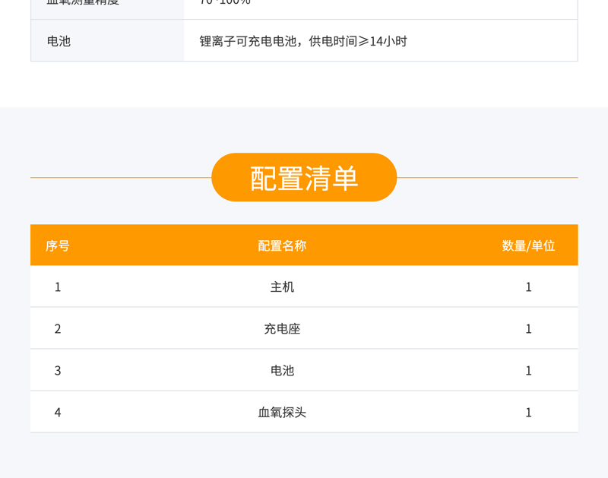Select serial number 2 in 序号 column

(58, 329)
